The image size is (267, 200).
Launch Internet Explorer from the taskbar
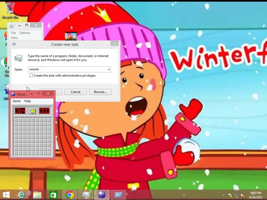pos(21,195)
